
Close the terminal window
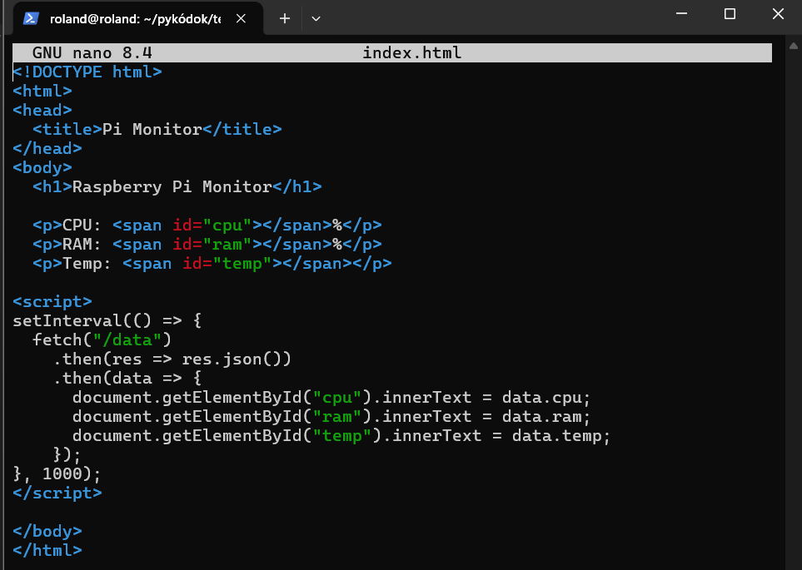[778, 14]
